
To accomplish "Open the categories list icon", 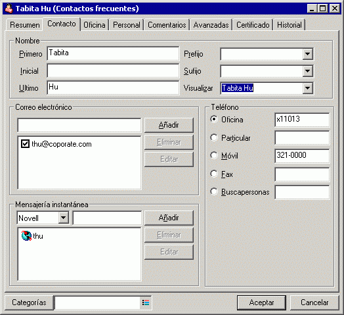I will pyautogui.click(x=146, y=303).
